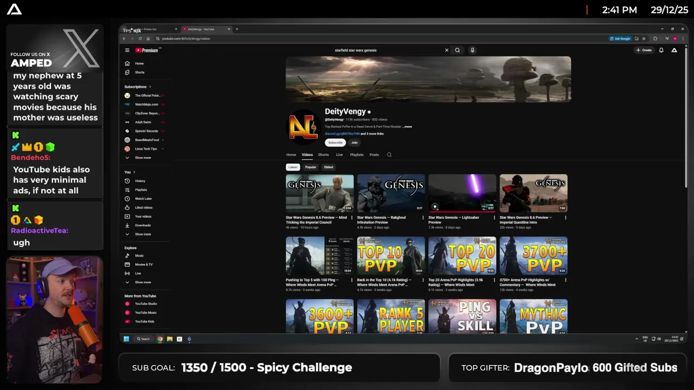The width and height of the screenshot is (694, 390).
Task: Click the Windows taskbar Search box
Action: (144, 339)
